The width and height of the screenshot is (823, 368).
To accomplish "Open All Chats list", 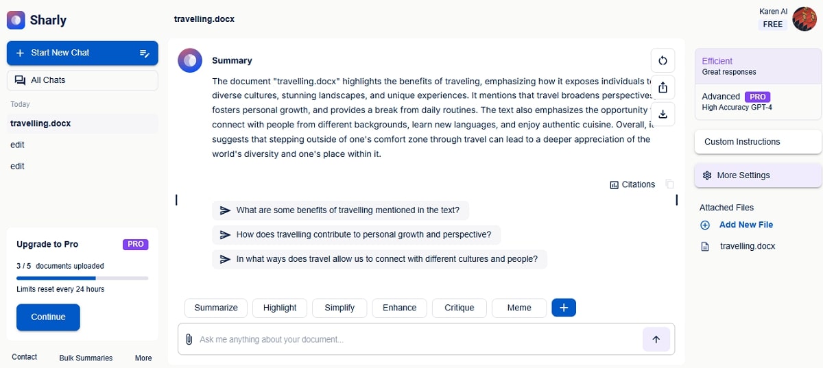I will (x=82, y=80).
